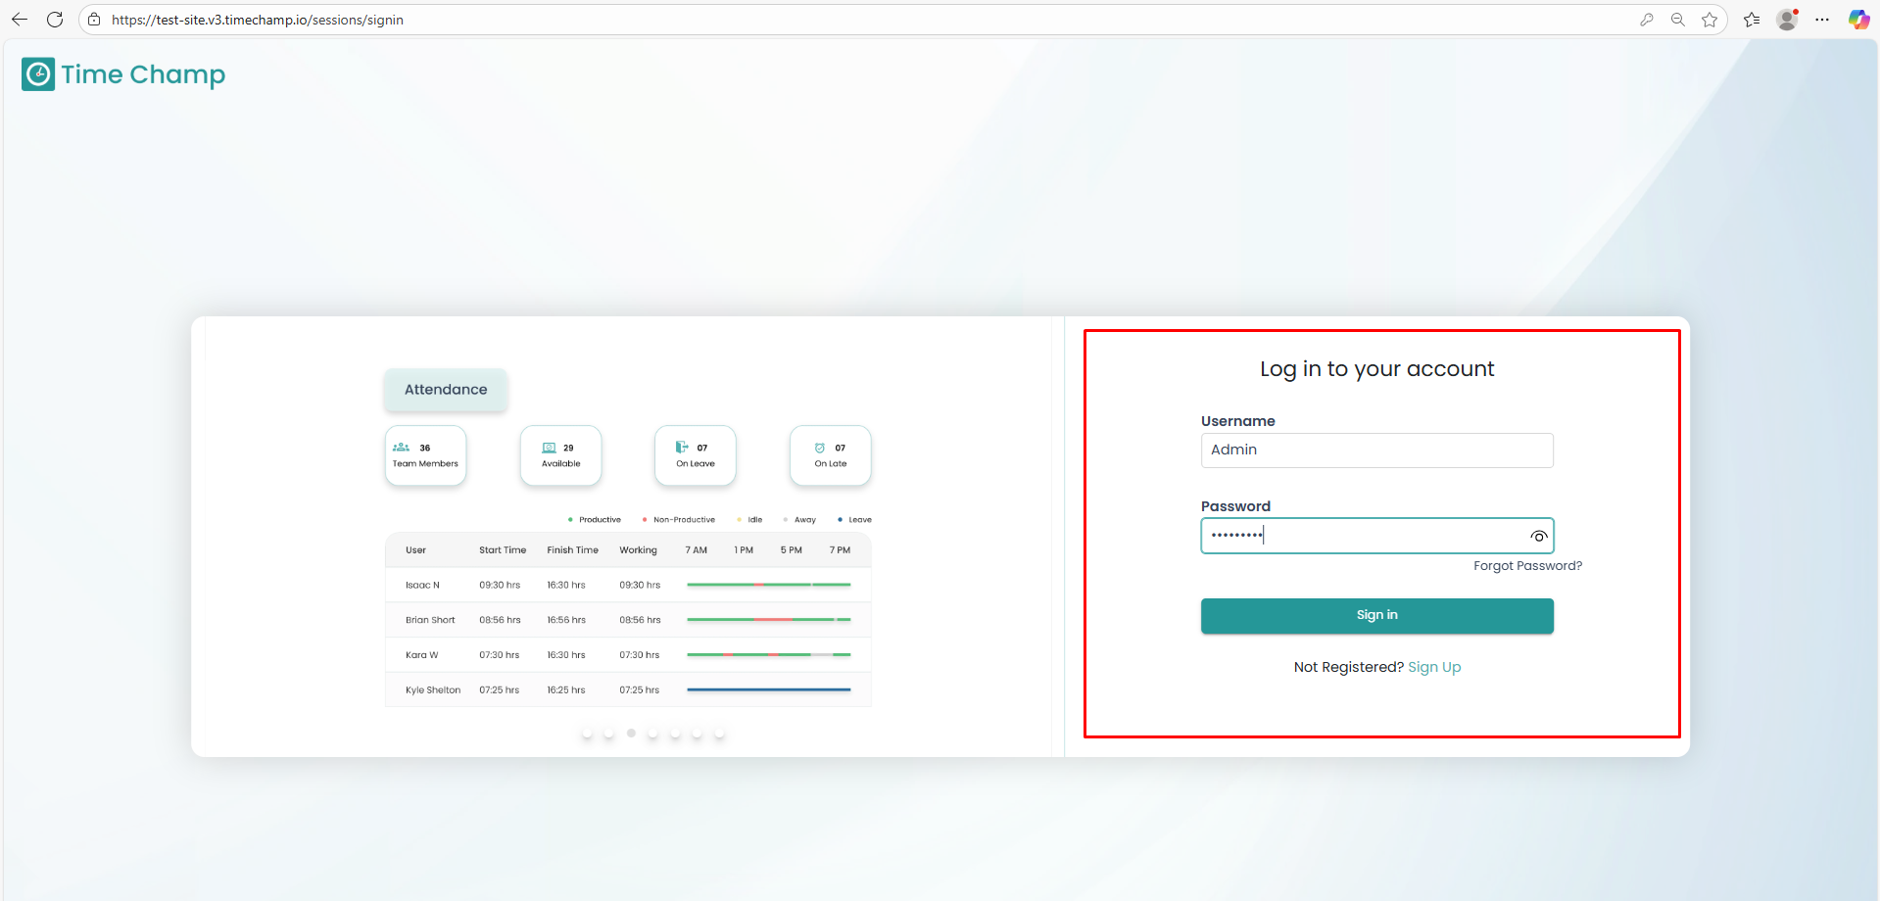Click Isaac N's 09:30 hrs working time
This screenshot has width=1880, height=901.
pos(640,586)
